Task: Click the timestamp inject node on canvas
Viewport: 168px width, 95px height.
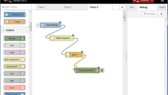Action: tap(50, 25)
